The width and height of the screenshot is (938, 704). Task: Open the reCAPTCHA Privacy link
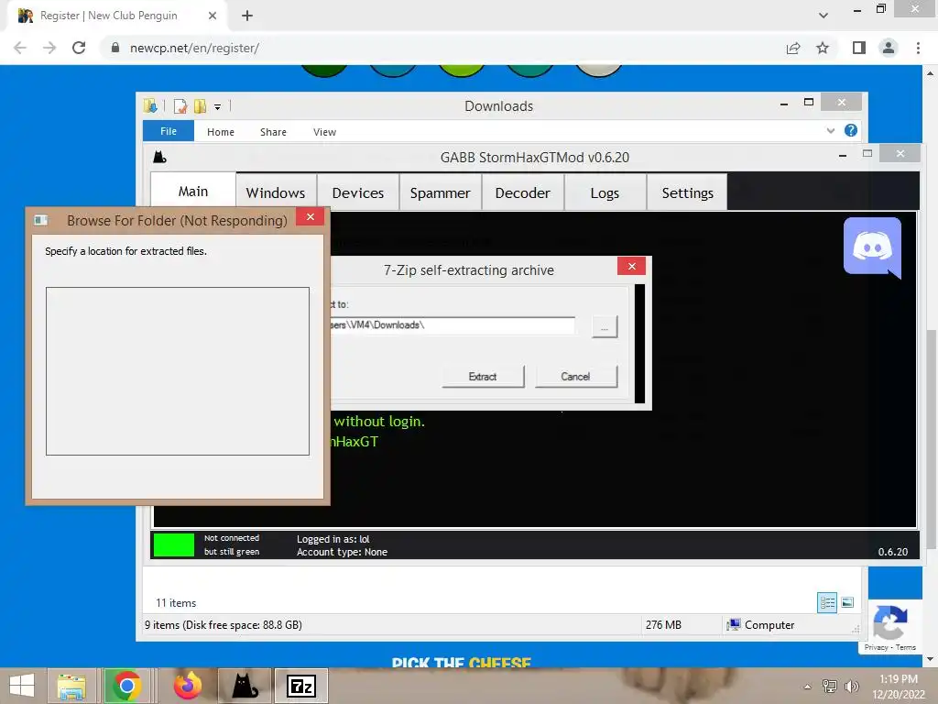pos(876,647)
